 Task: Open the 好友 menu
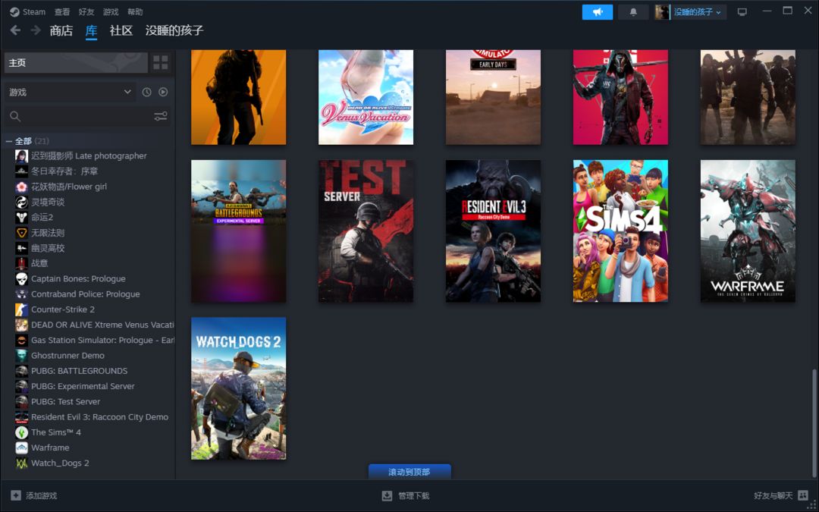point(86,11)
